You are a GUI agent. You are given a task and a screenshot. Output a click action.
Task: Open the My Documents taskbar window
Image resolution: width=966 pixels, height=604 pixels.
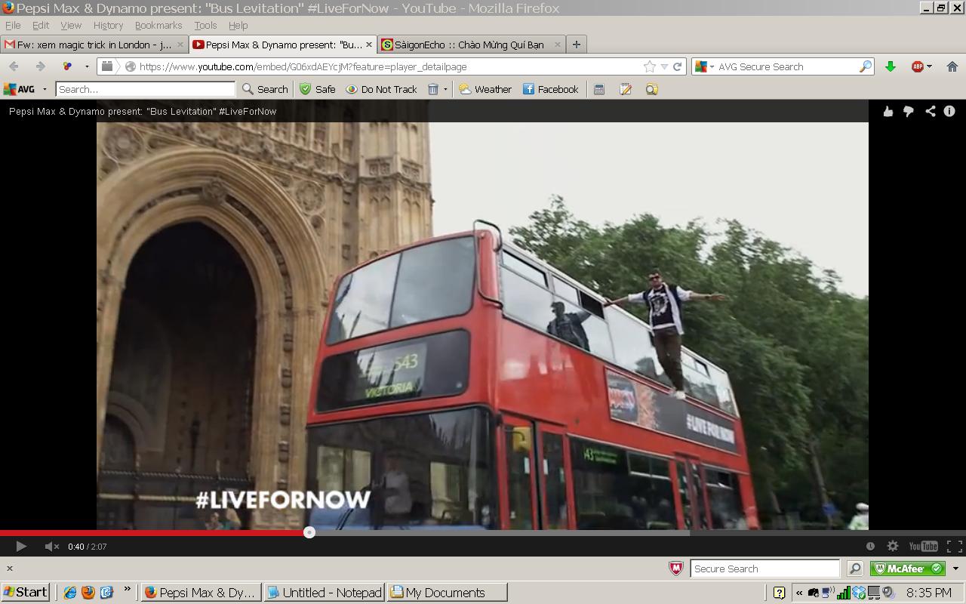point(447,593)
